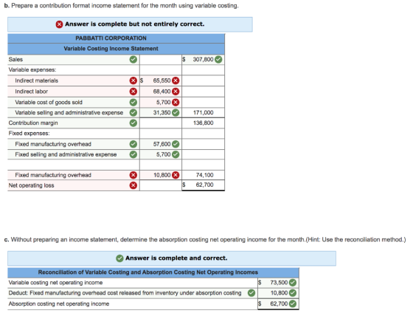Click red X icon in answer status banner
The width and height of the screenshot is (413, 316).
[x=59, y=24]
